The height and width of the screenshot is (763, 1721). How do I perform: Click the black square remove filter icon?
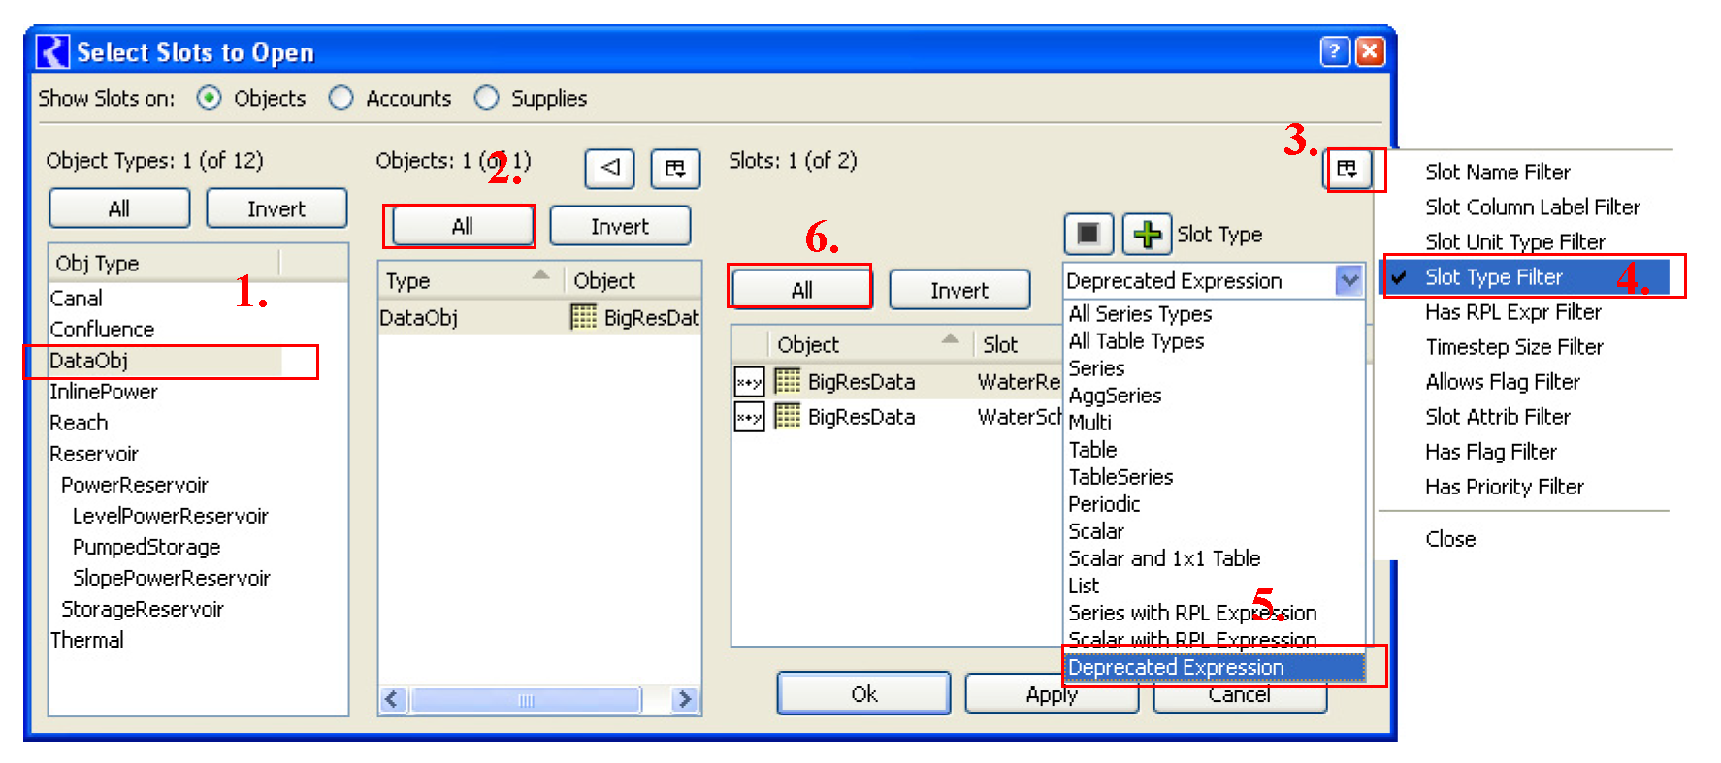(1088, 234)
